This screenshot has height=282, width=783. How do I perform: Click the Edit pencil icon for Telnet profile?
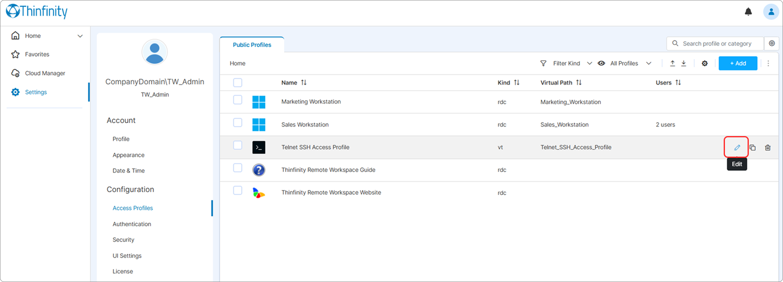737,147
